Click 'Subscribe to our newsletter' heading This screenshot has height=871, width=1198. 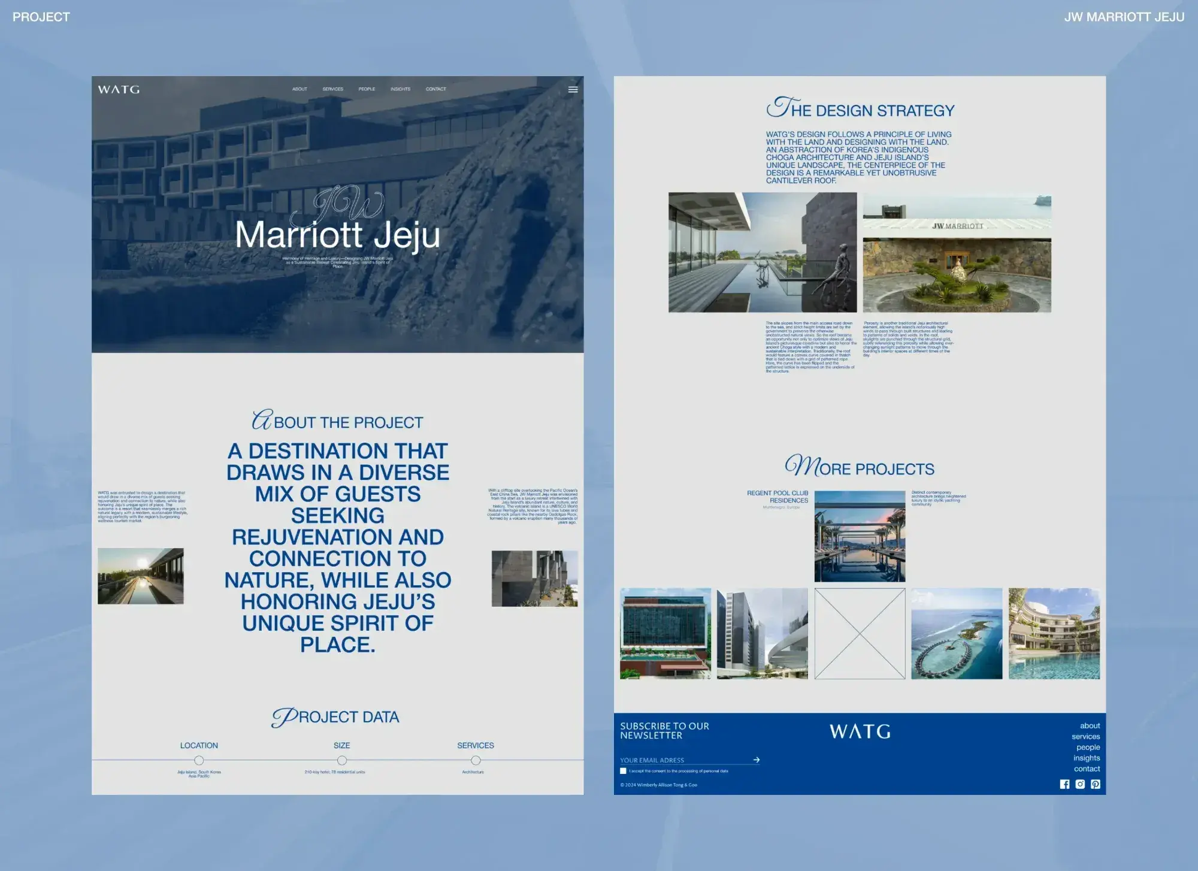665,730
